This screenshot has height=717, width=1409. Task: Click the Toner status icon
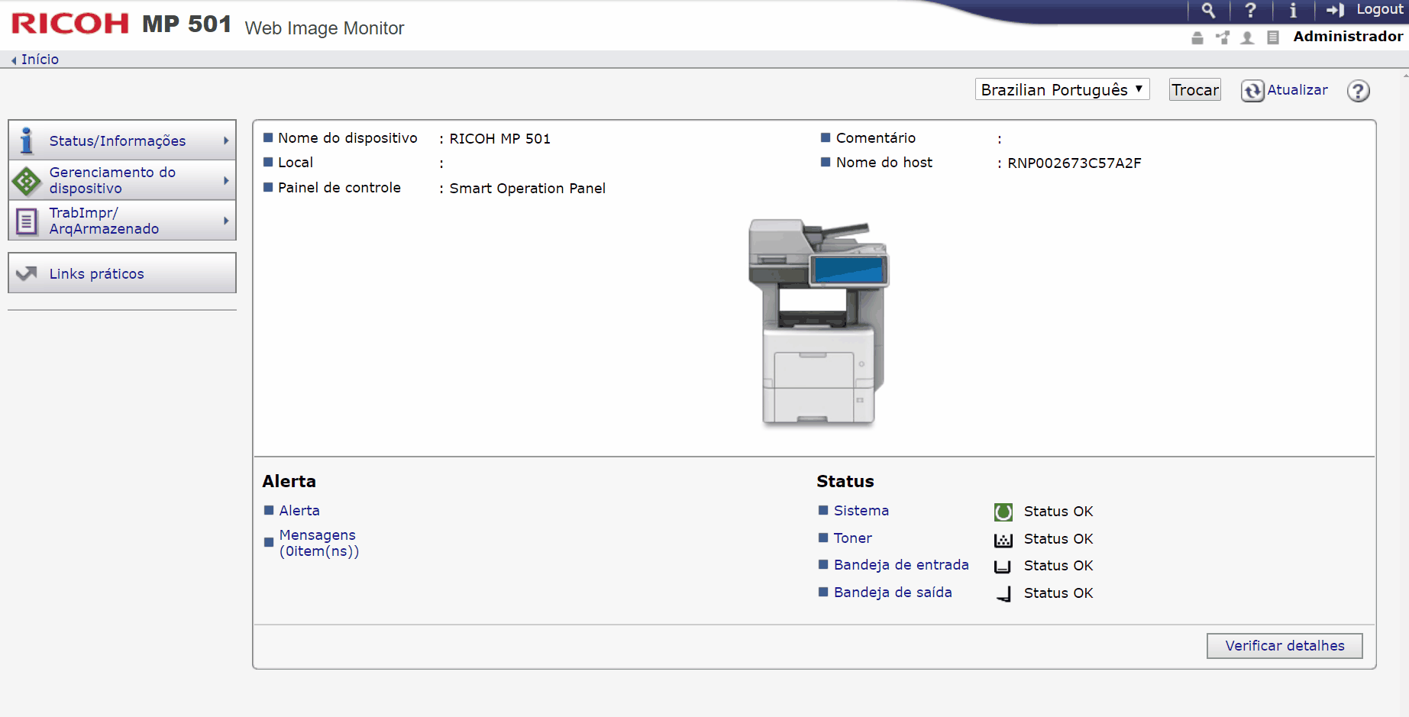tap(1003, 540)
